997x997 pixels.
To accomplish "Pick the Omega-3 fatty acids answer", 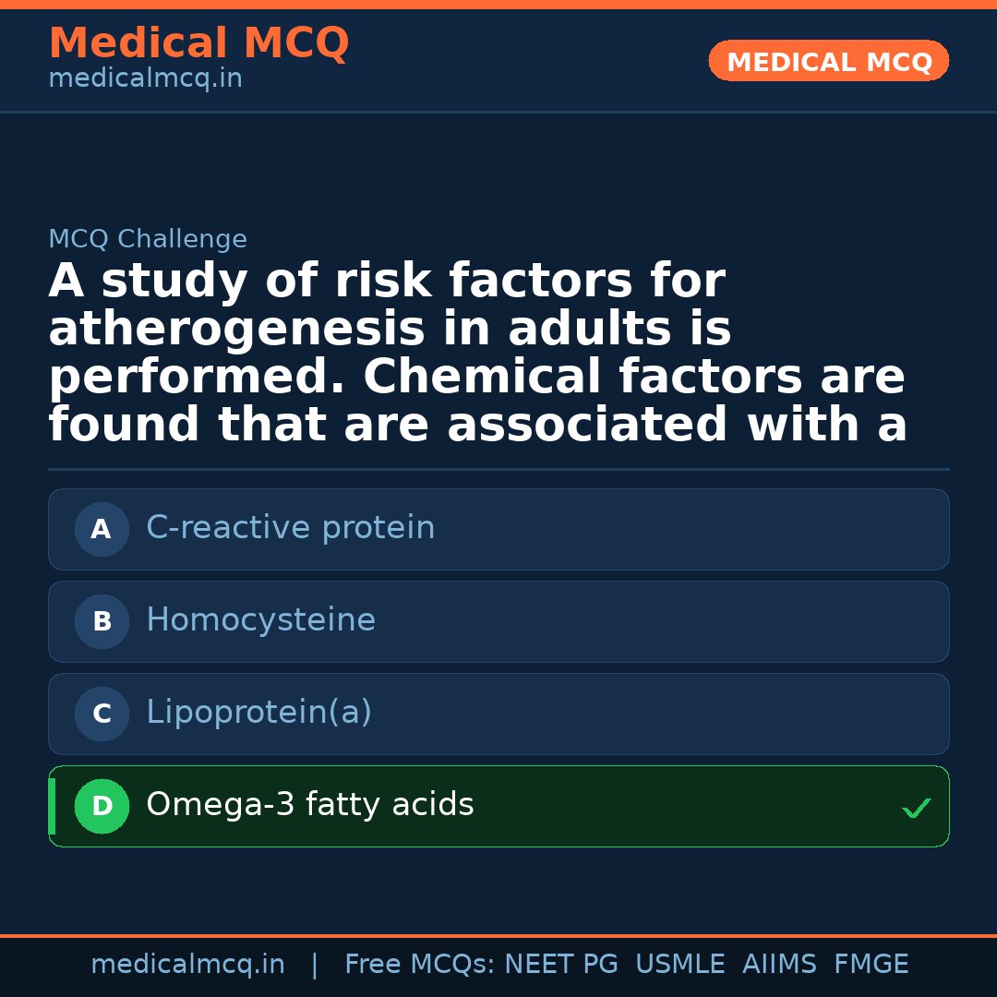I will tap(309, 805).
